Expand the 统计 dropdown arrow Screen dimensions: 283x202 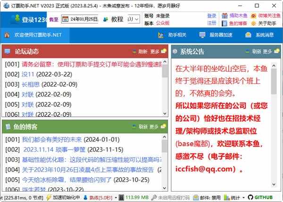click(x=243, y=198)
